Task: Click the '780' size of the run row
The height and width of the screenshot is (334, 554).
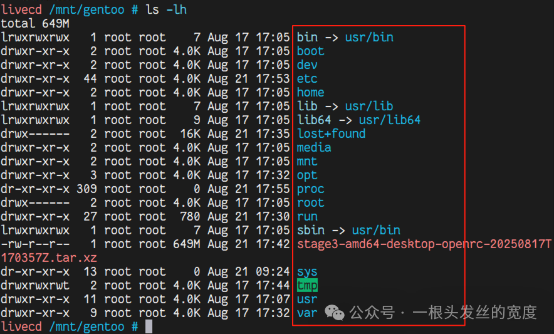Action: [x=190, y=217]
